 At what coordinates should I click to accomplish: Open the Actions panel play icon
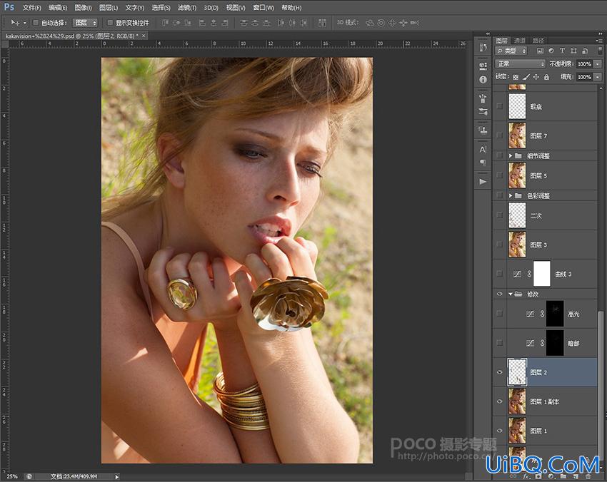pos(483,181)
